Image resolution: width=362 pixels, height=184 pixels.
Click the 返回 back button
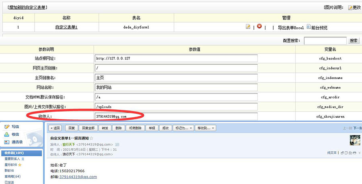coord(55,128)
